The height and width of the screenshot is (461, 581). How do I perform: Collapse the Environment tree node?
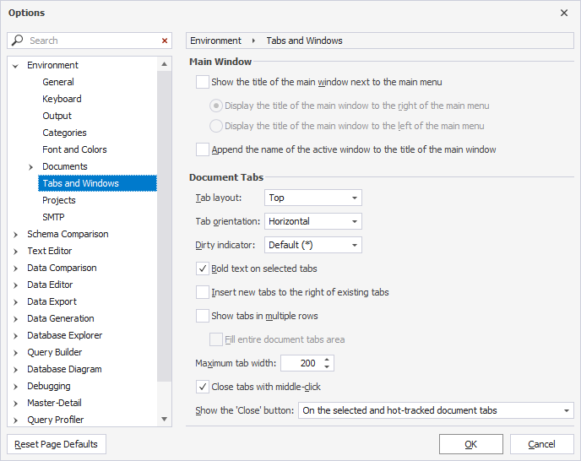tap(16, 65)
